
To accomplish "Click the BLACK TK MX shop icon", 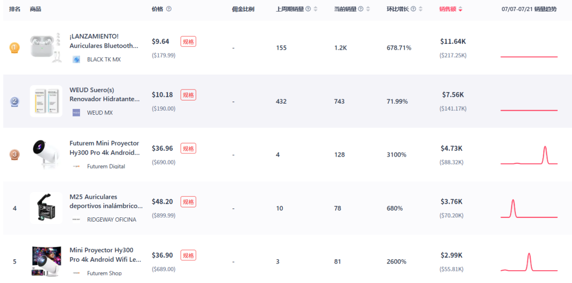I will click(x=76, y=59).
